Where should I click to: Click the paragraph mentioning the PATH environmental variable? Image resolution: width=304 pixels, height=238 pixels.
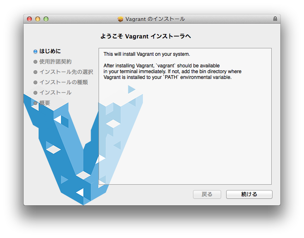click(x=172, y=71)
